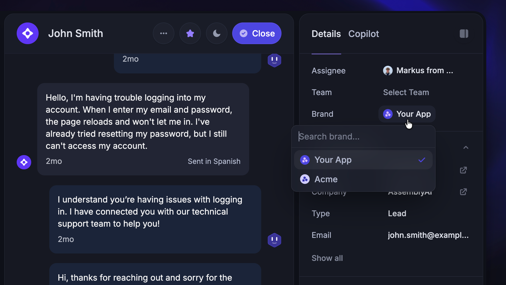Click the John Smith avatar in the header
Screen dimensions: 506x285
coord(27,33)
